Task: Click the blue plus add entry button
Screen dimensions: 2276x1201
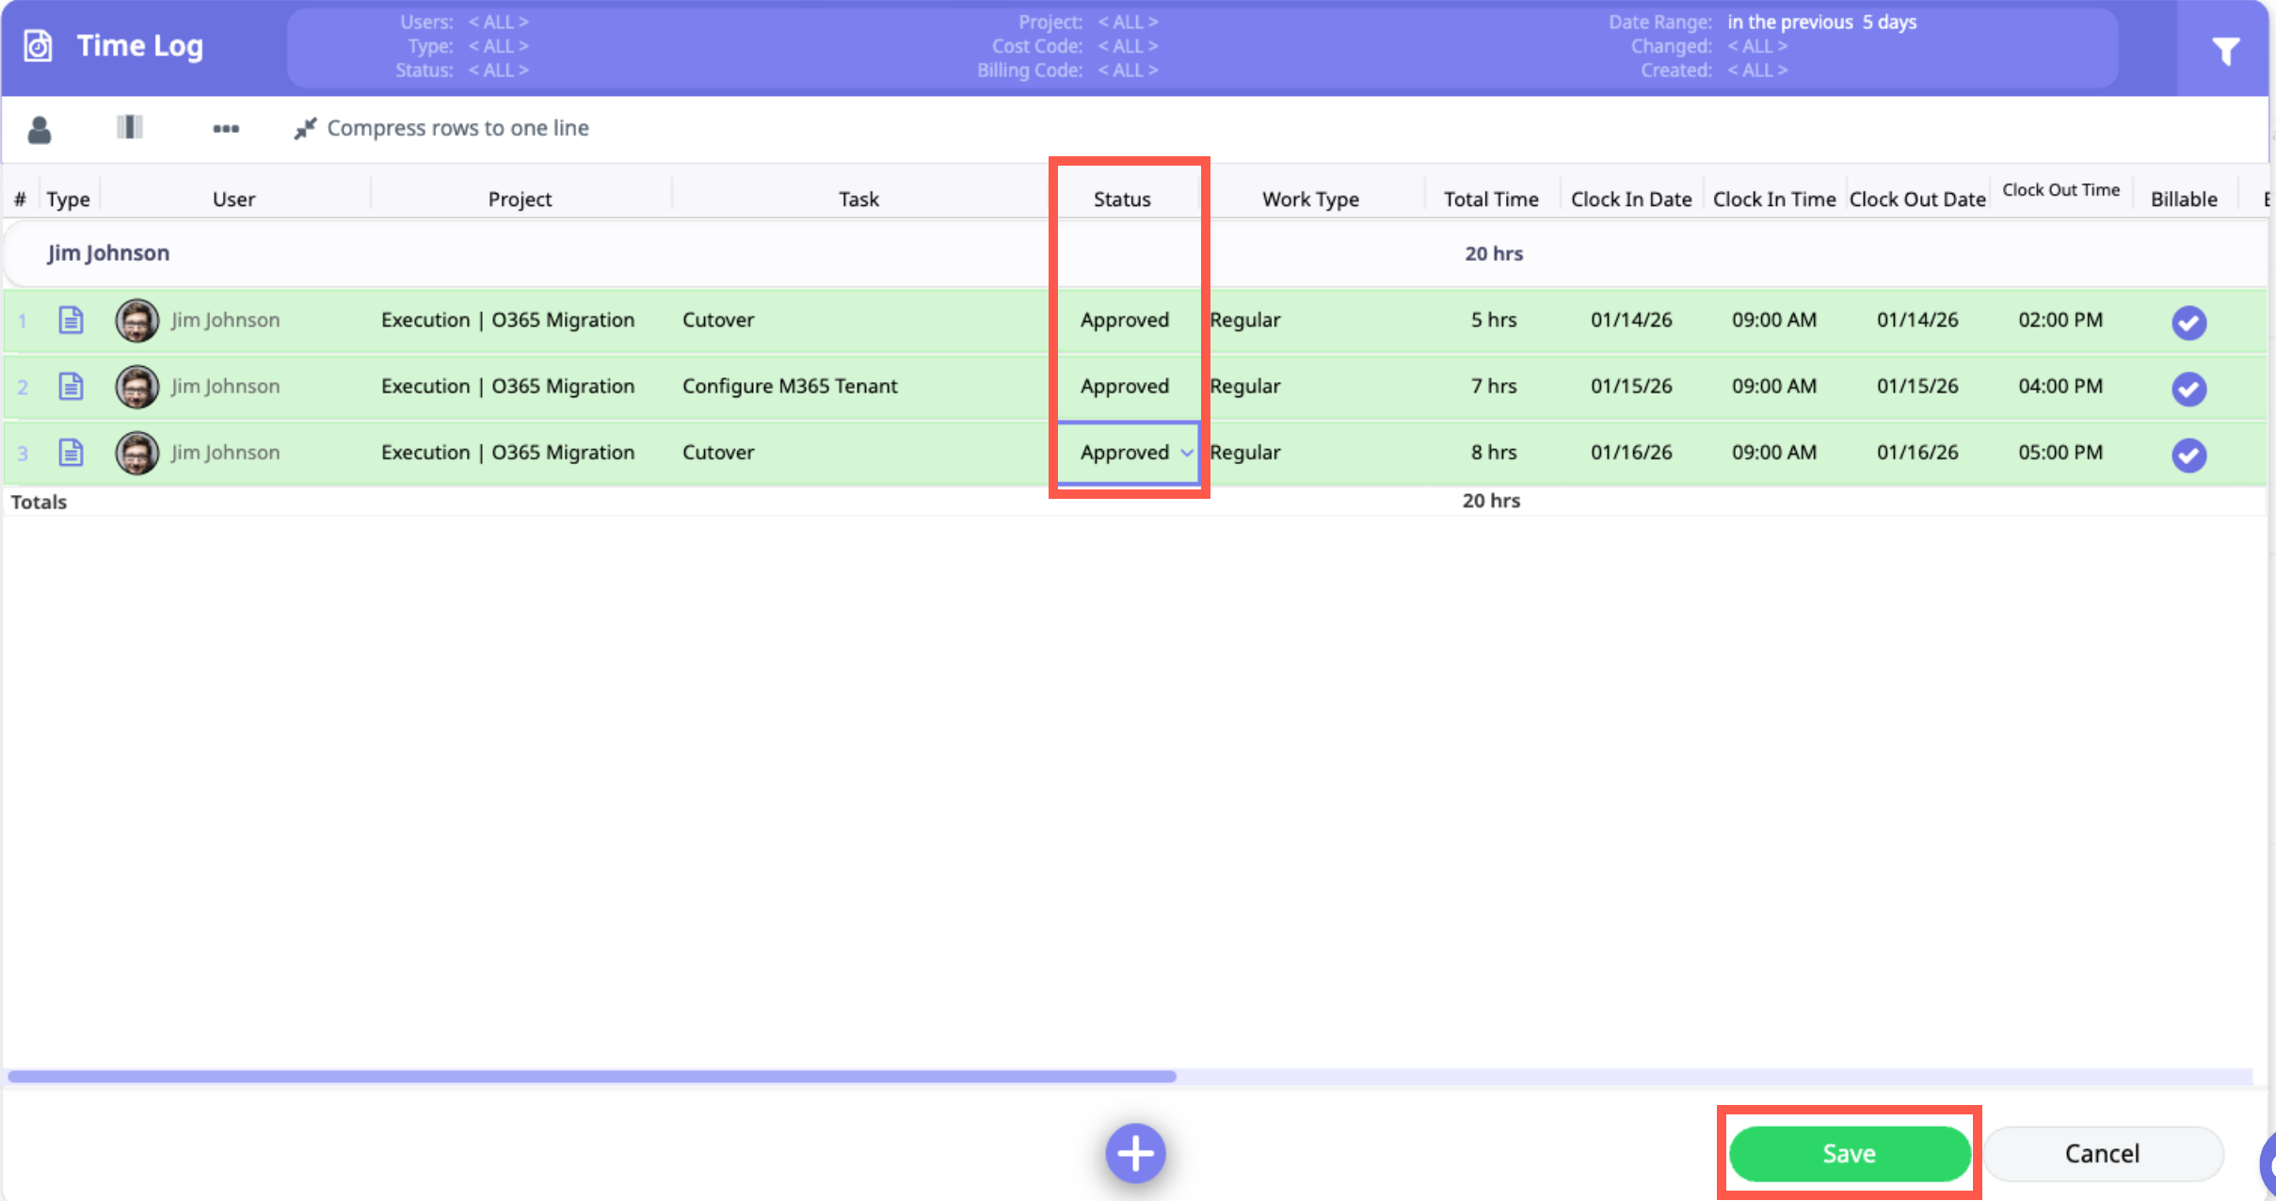Action: pos(1135,1153)
